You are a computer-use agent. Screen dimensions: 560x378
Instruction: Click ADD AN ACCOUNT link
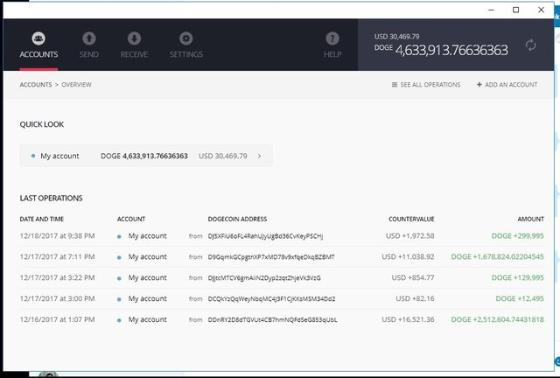[x=511, y=85]
